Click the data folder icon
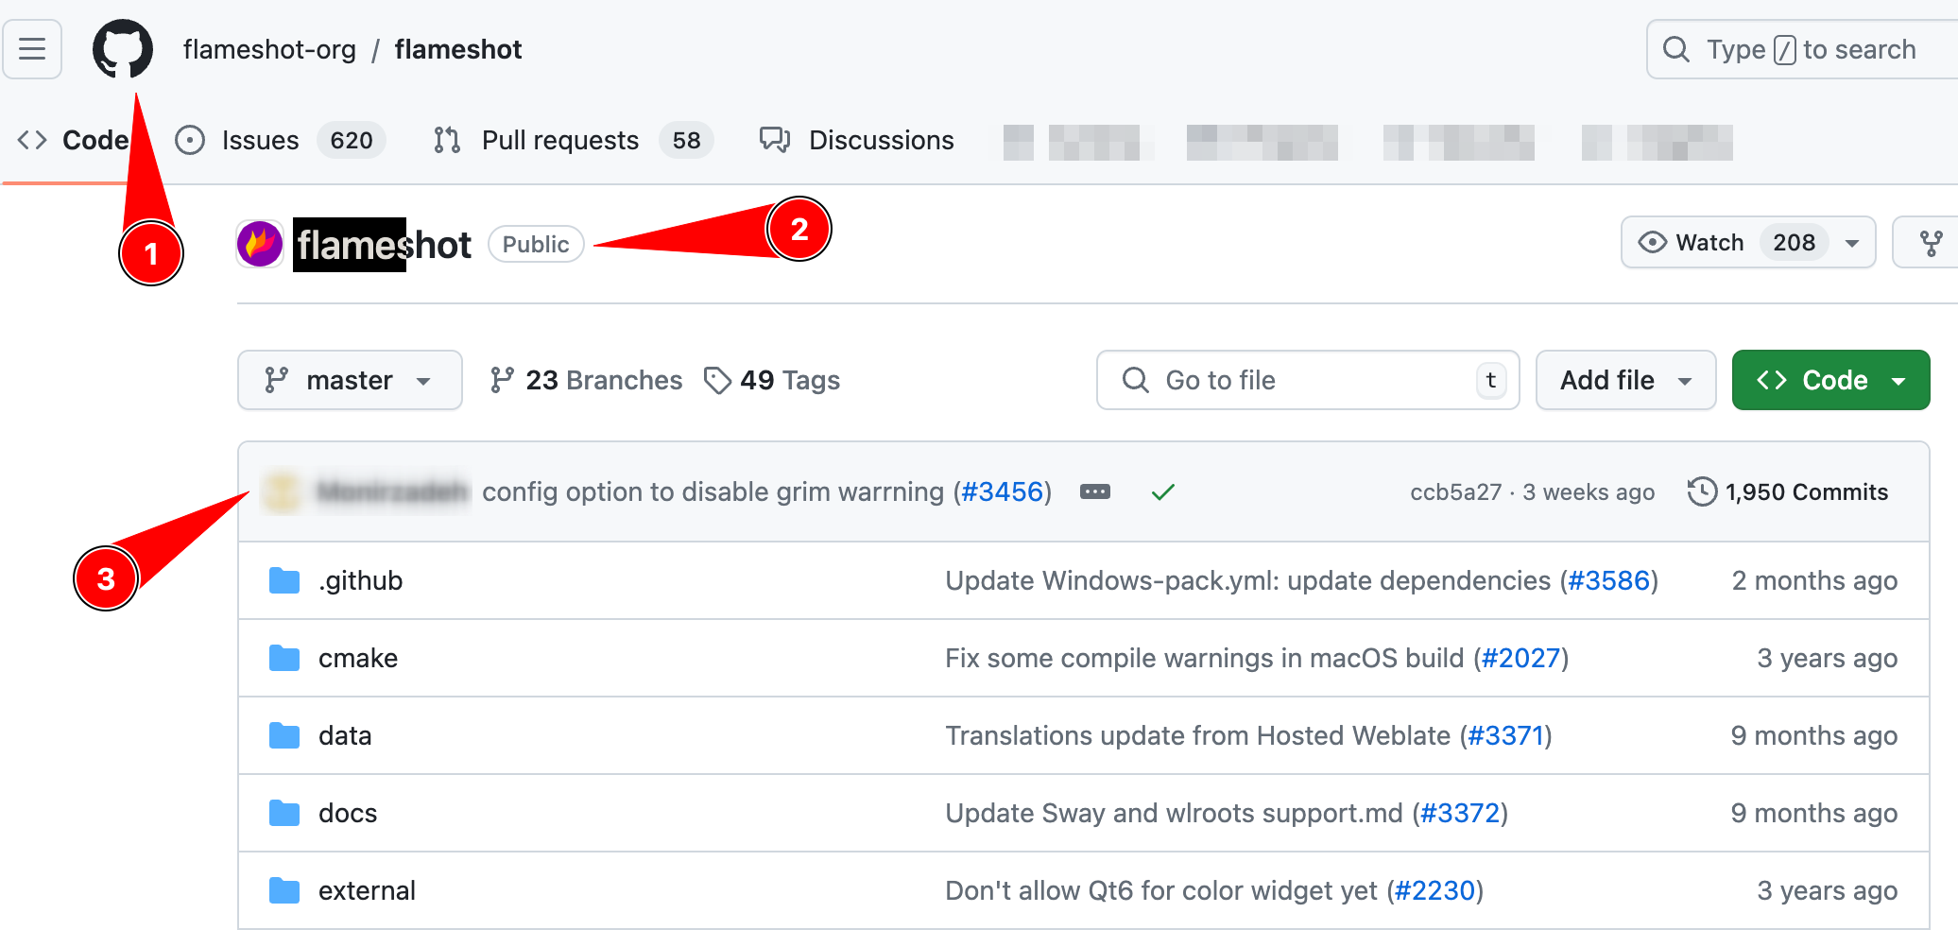This screenshot has height=930, width=1958. tap(284, 735)
